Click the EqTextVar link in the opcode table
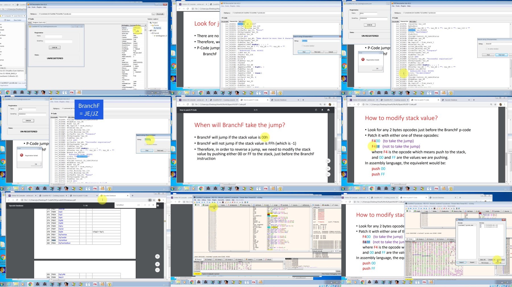 coord(63,234)
